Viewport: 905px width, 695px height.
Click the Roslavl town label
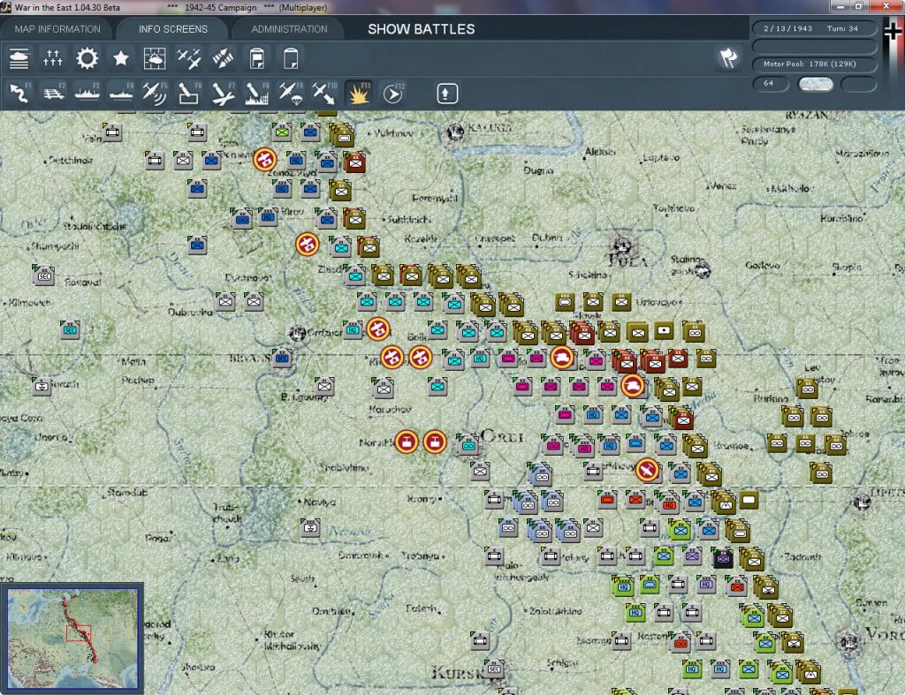(x=82, y=282)
